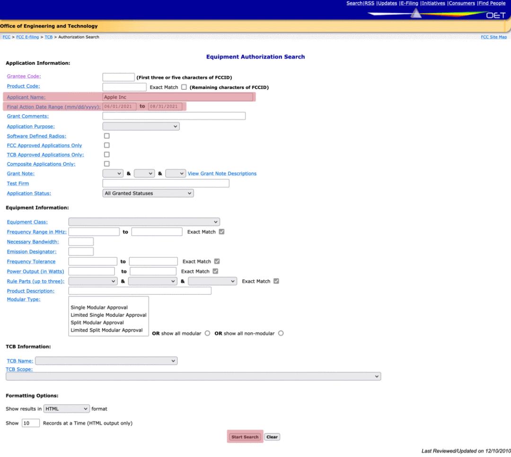The height and width of the screenshot is (457, 511).
Task: Check TCB Approved Applications Only box
Action: (x=106, y=155)
